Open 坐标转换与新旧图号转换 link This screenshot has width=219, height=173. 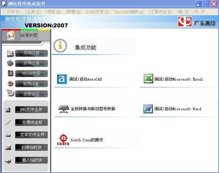(x=93, y=109)
